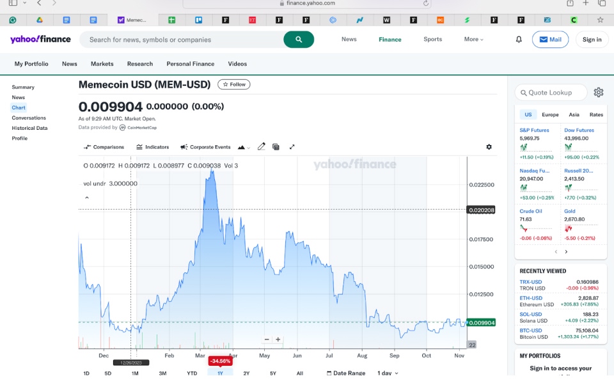
Task: Zoom out chart with minus button
Action: (x=267, y=340)
